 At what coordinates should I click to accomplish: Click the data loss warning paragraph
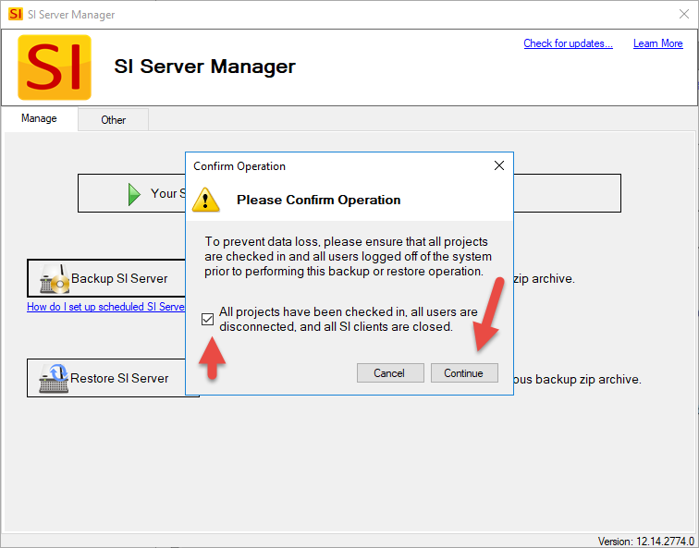tap(349, 257)
